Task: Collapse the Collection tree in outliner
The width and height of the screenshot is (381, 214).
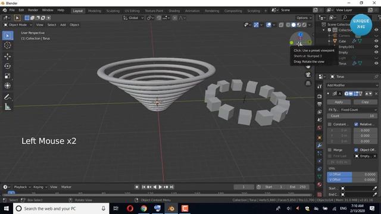Action: [323, 30]
